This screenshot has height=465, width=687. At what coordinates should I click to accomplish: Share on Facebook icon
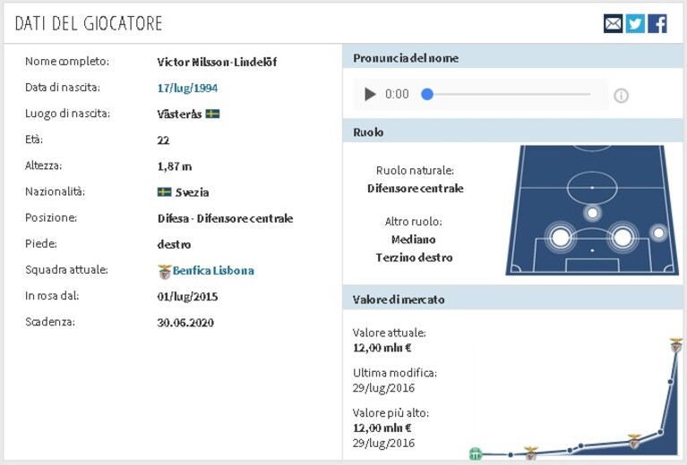click(x=657, y=23)
